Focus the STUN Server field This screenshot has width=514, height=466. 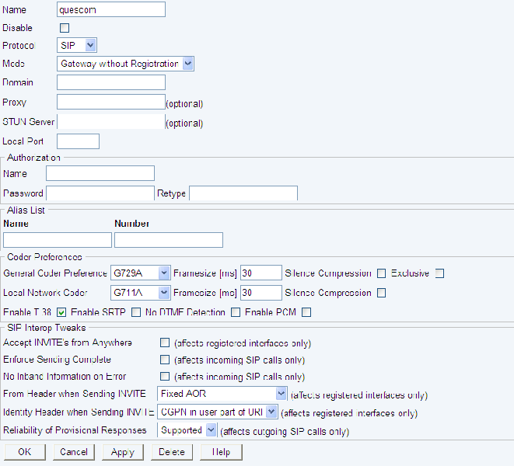(x=111, y=122)
